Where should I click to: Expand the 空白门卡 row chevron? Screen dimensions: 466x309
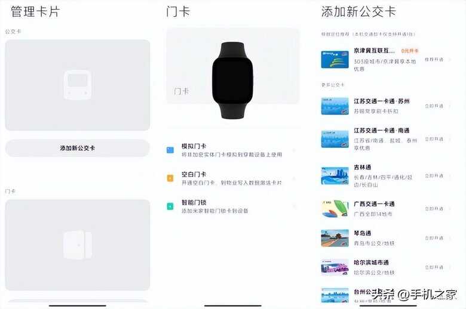coord(294,178)
